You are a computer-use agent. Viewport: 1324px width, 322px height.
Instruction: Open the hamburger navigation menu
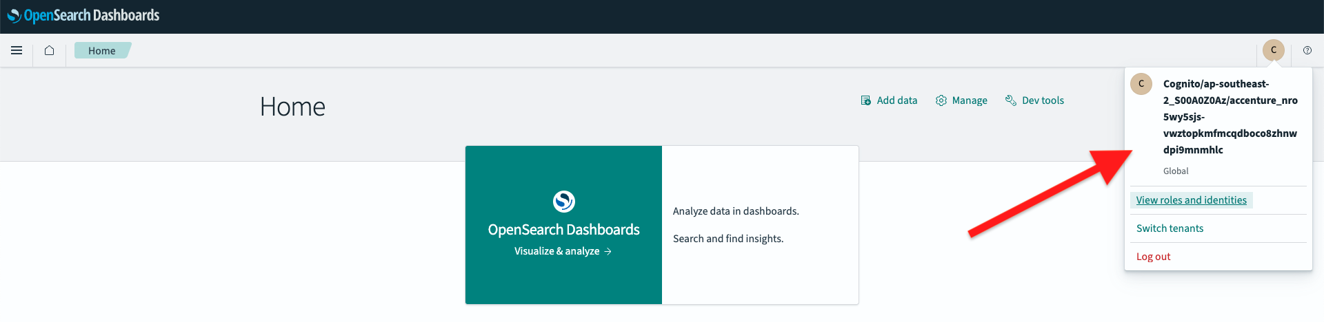coord(17,50)
